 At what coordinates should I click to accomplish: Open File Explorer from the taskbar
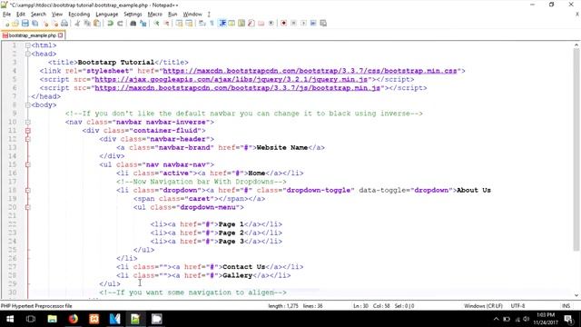pyautogui.click(x=53, y=319)
